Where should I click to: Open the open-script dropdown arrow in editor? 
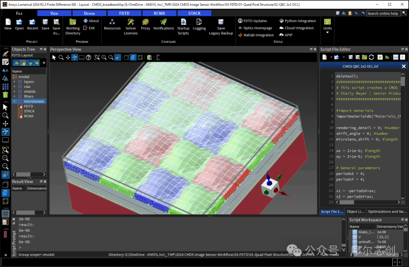[343, 57]
